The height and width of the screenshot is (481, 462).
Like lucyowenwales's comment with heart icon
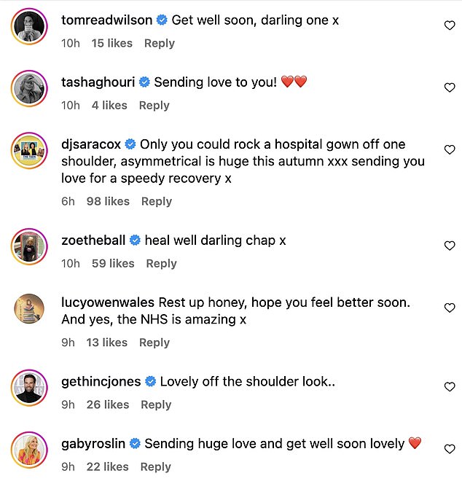click(450, 308)
